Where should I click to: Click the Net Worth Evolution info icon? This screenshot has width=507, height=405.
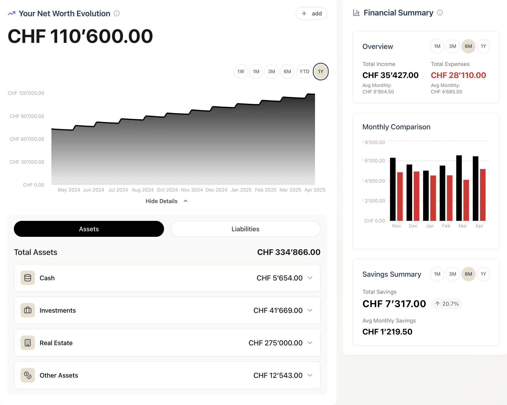tap(117, 13)
